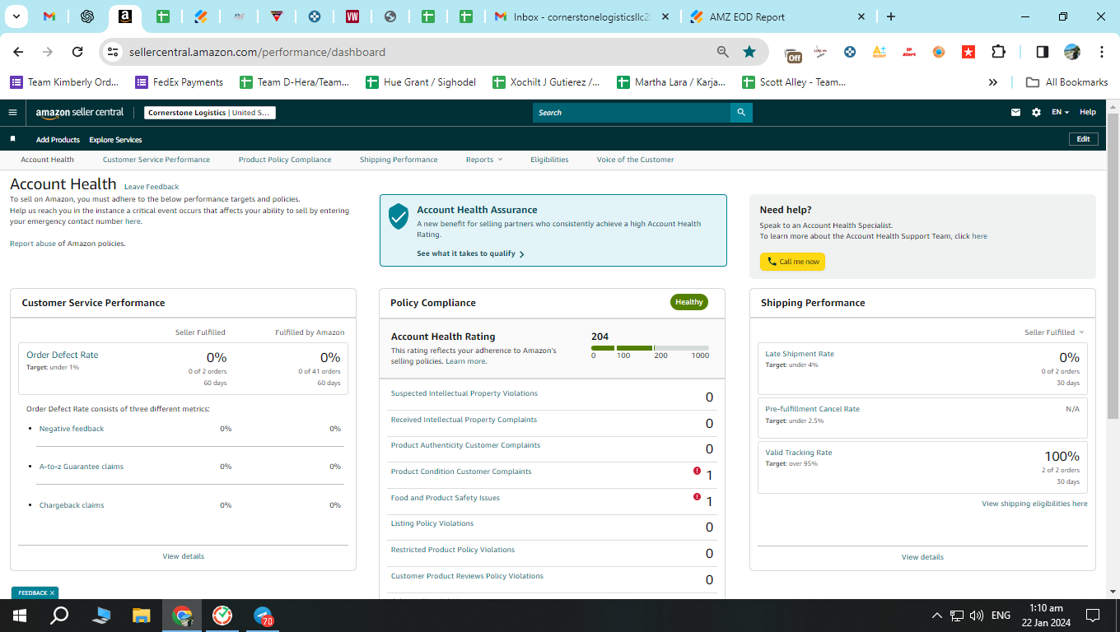Click the Amazon Seller Central logo

tap(80, 113)
